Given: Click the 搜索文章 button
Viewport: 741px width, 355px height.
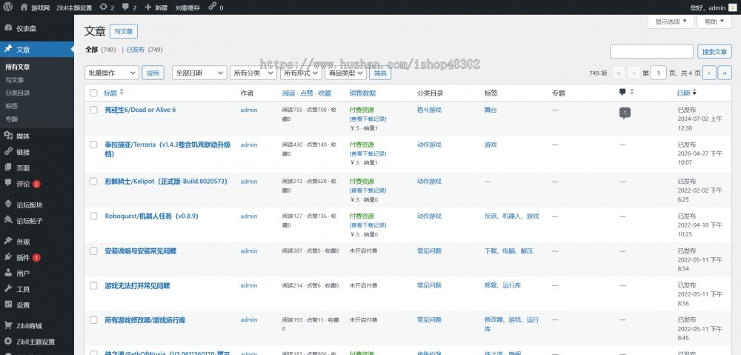Looking at the screenshot, I should [x=714, y=52].
